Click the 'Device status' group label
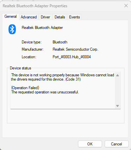The image size is (131, 150). tap(20, 68)
